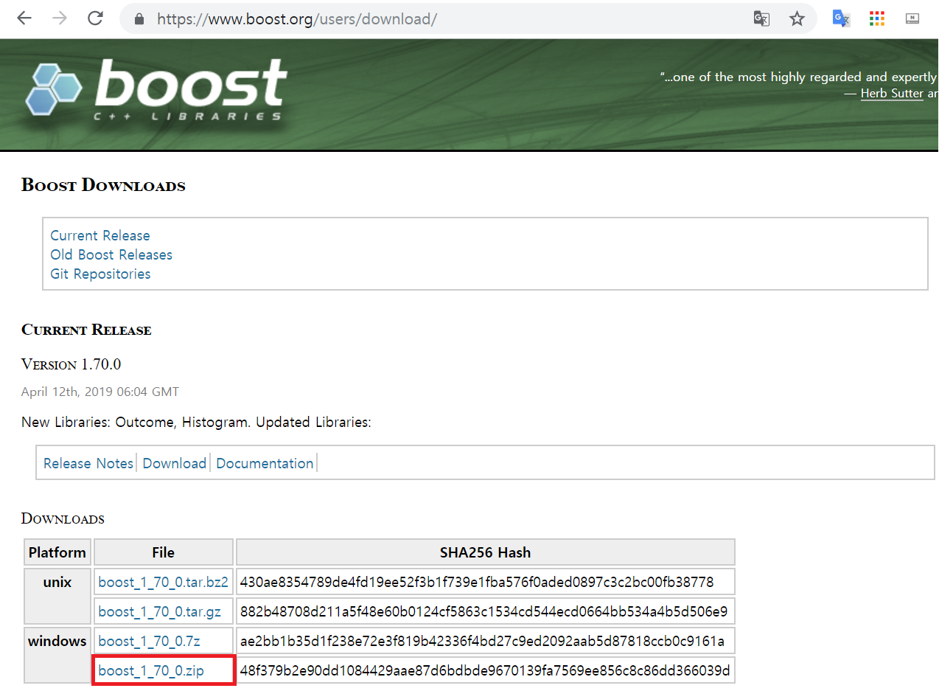The image size is (939, 691).
Task: Go back with the browser back arrow
Action: click(24, 18)
